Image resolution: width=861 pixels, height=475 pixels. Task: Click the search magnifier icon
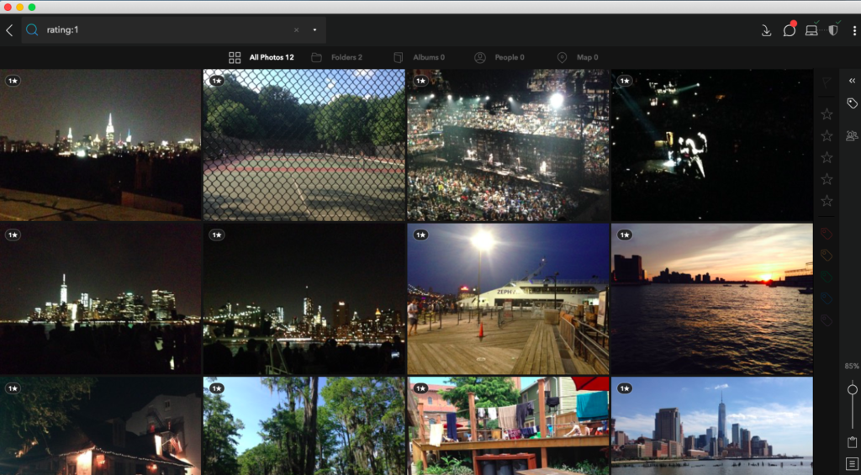33,29
